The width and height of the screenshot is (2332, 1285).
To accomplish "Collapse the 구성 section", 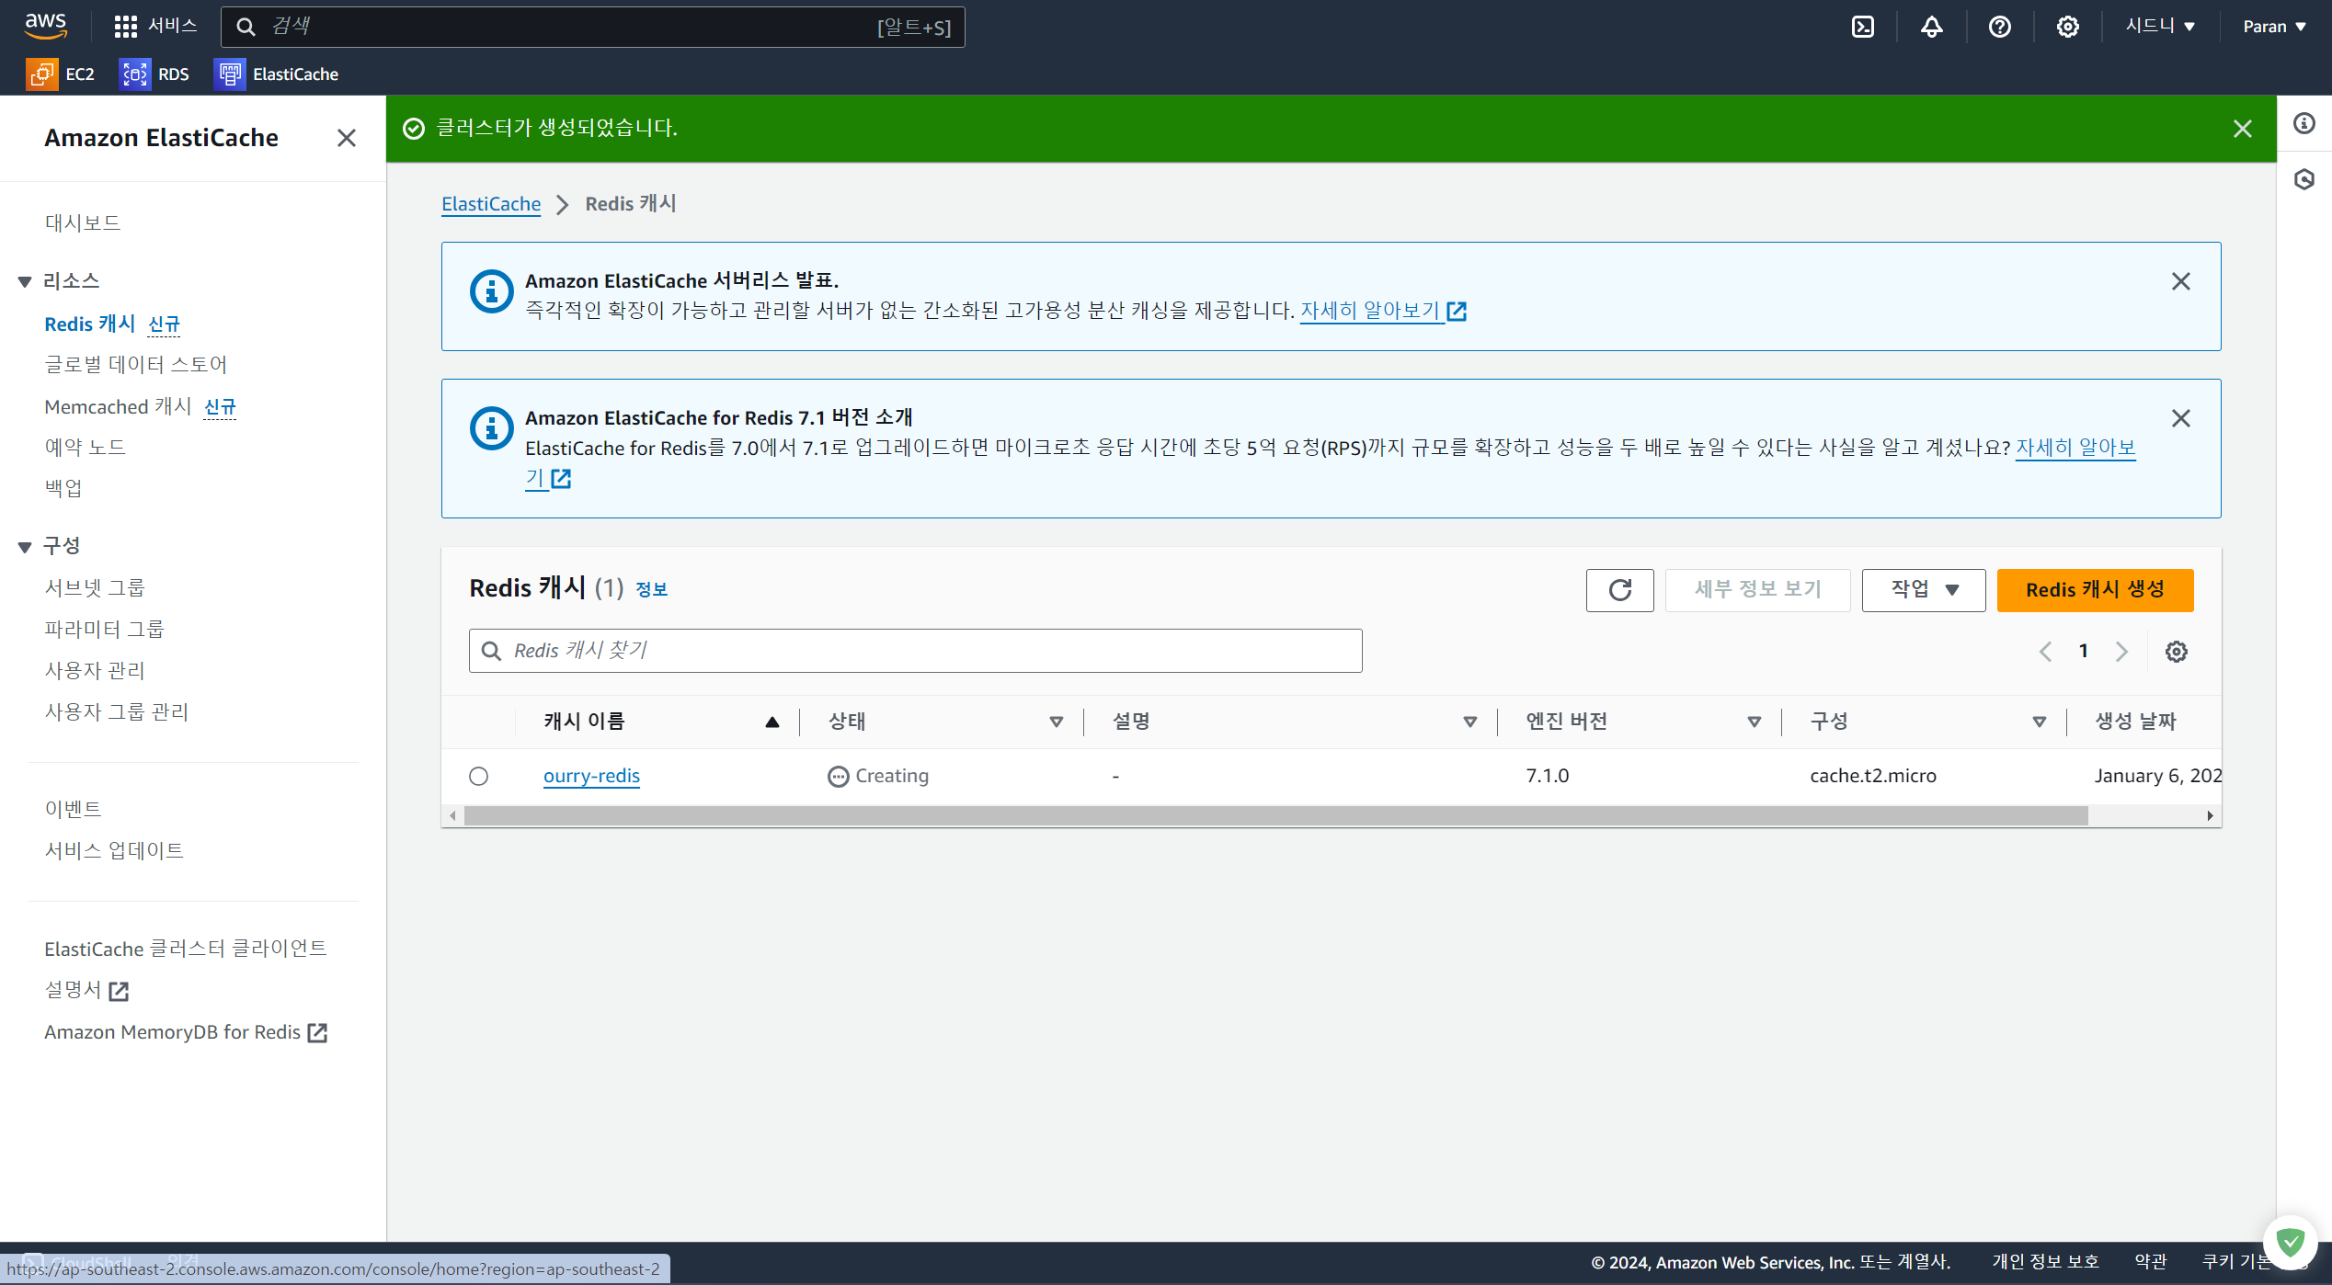I will point(25,548).
